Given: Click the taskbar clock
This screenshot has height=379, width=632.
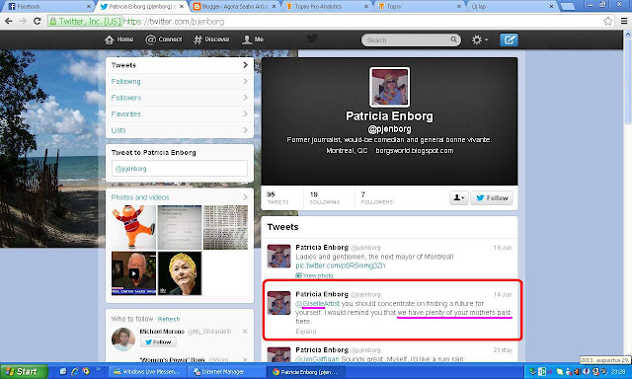Looking at the screenshot, I should click(618, 372).
